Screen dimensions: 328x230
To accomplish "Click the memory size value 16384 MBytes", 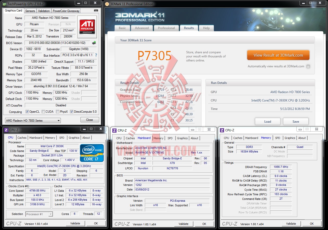I will (x=249, y=151).
